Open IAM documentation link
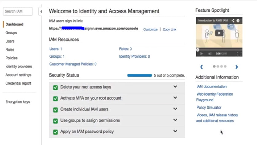 point(212,86)
